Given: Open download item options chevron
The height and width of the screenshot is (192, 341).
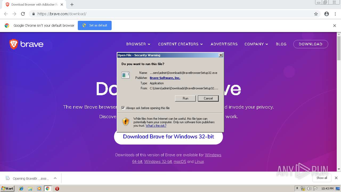Looking at the screenshot, I should (55, 178).
